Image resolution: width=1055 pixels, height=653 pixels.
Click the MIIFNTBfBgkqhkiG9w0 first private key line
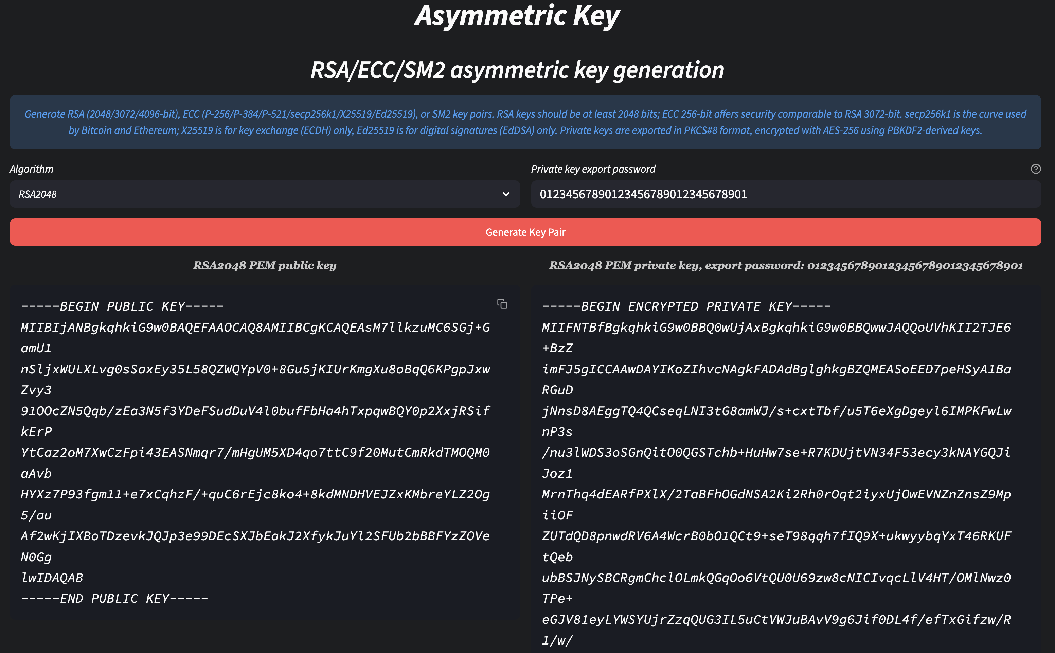click(776, 328)
